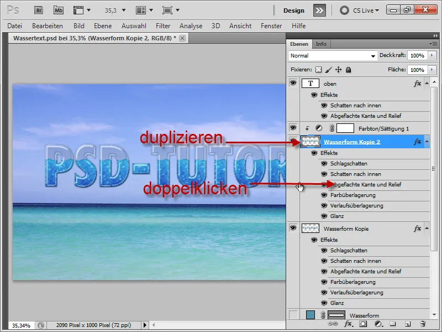Image resolution: width=442 pixels, height=332 pixels.
Task: Add a layer mask from panel footer
Action: pos(363,324)
